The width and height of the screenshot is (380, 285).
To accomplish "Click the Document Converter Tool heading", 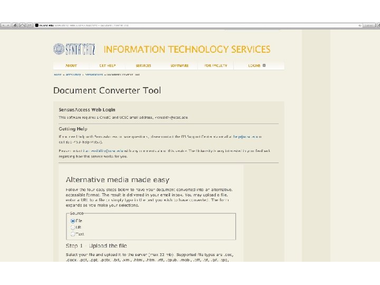I will click(x=107, y=90).
